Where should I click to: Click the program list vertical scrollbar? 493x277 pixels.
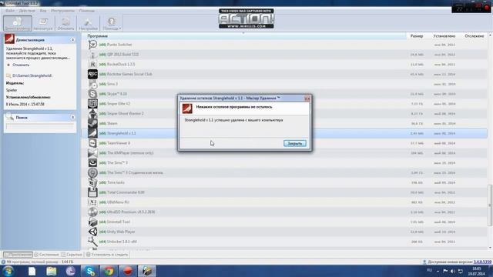pyautogui.click(x=490, y=205)
